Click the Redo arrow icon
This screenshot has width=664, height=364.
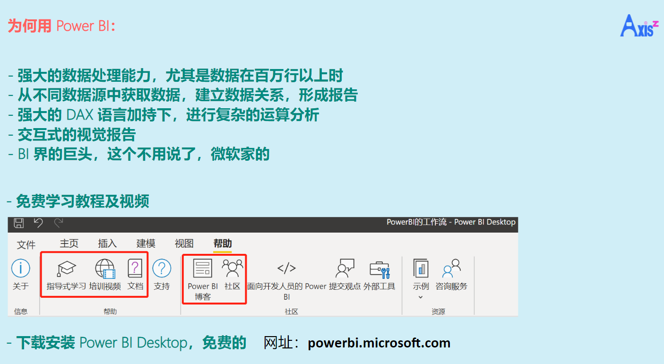click(x=59, y=223)
